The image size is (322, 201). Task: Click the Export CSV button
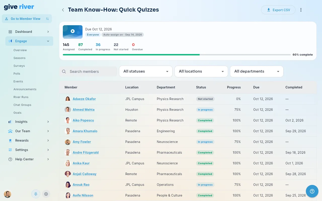(278, 10)
